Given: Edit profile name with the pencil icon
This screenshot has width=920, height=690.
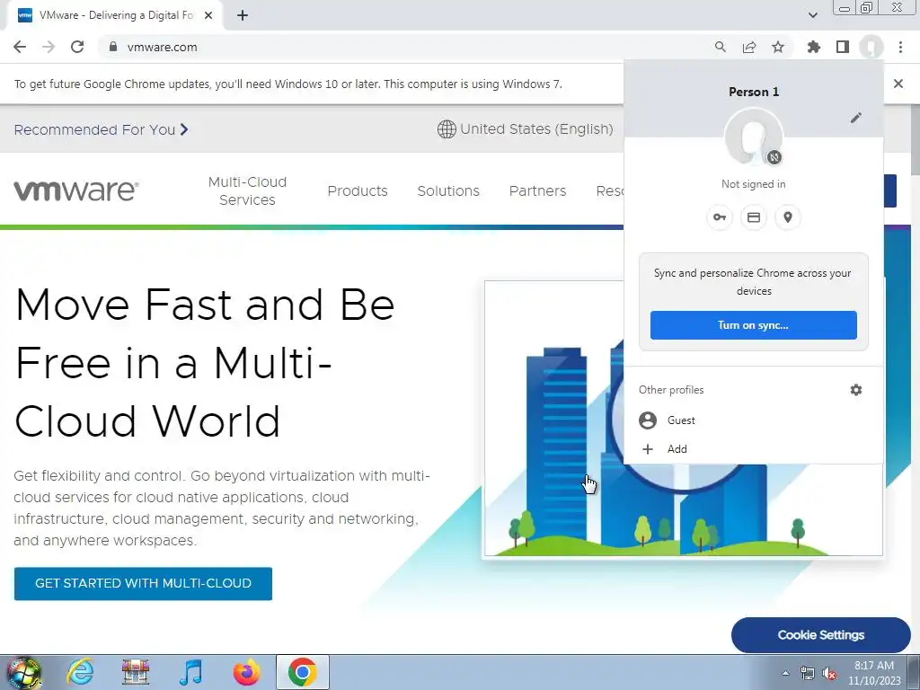Looking at the screenshot, I should (856, 118).
